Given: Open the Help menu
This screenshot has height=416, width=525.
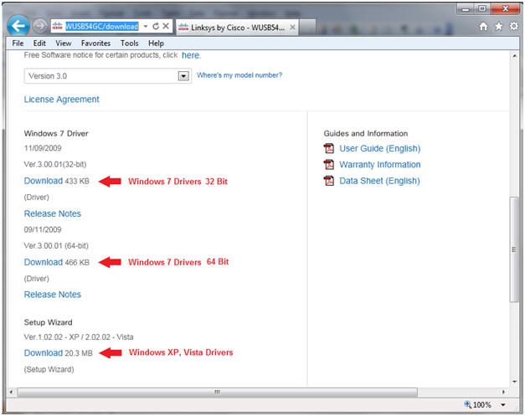Looking at the screenshot, I should click(x=156, y=44).
